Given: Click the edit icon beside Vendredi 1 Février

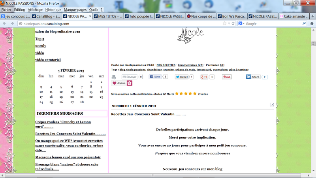Looking at the screenshot, I should coord(272,104).
